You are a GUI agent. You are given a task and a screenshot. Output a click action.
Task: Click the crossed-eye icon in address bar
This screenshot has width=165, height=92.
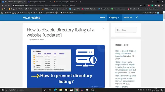point(141,6)
